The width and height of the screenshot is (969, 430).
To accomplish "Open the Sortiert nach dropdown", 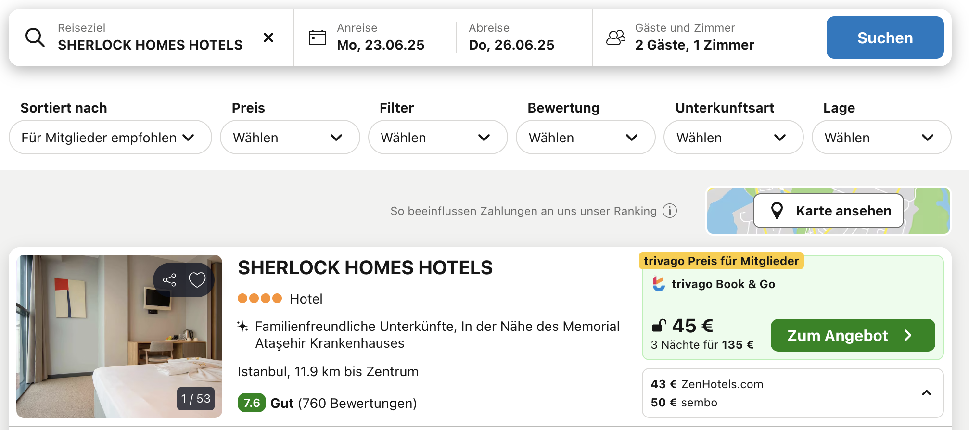I will click(x=110, y=138).
